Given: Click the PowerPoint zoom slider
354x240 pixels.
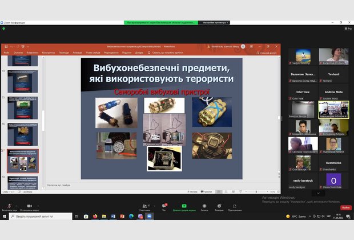Looking at the screenshot, I should click(x=256, y=191).
